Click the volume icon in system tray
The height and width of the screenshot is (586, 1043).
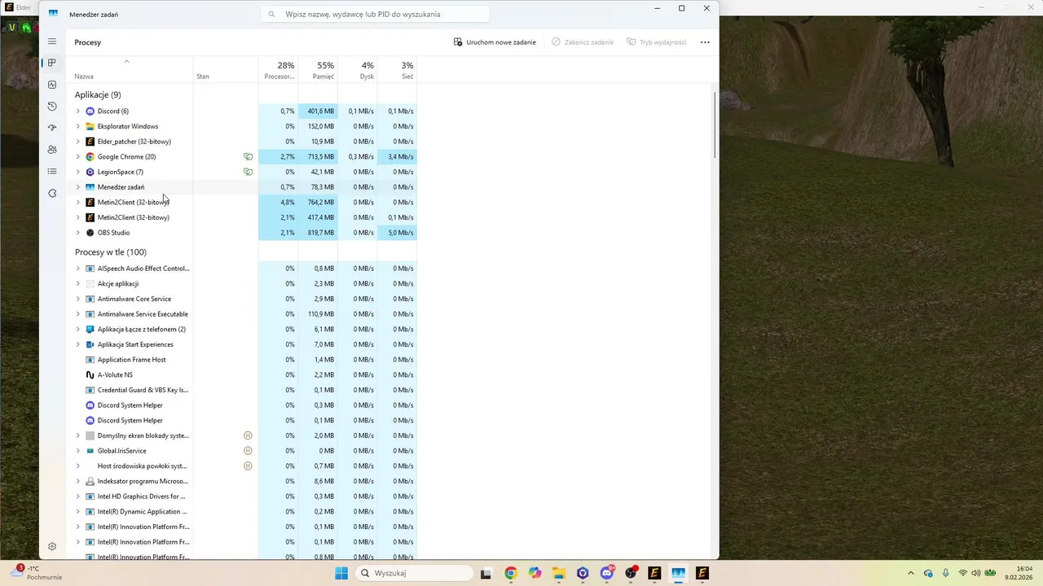coord(976,573)
